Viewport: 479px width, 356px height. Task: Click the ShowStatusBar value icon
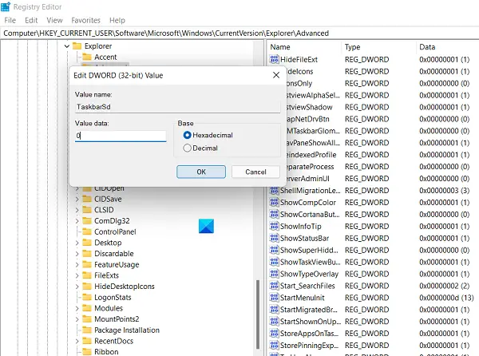[x=274, y=238]
